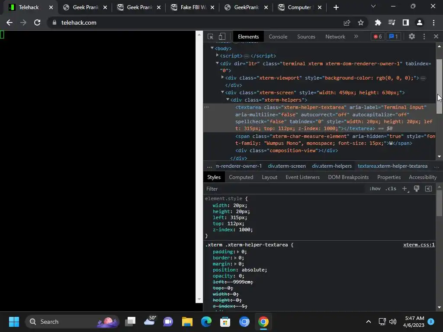Click the Styles tab
Viewport: 443px width, 332px height.
pyautogui.click(x=214, y=177)
